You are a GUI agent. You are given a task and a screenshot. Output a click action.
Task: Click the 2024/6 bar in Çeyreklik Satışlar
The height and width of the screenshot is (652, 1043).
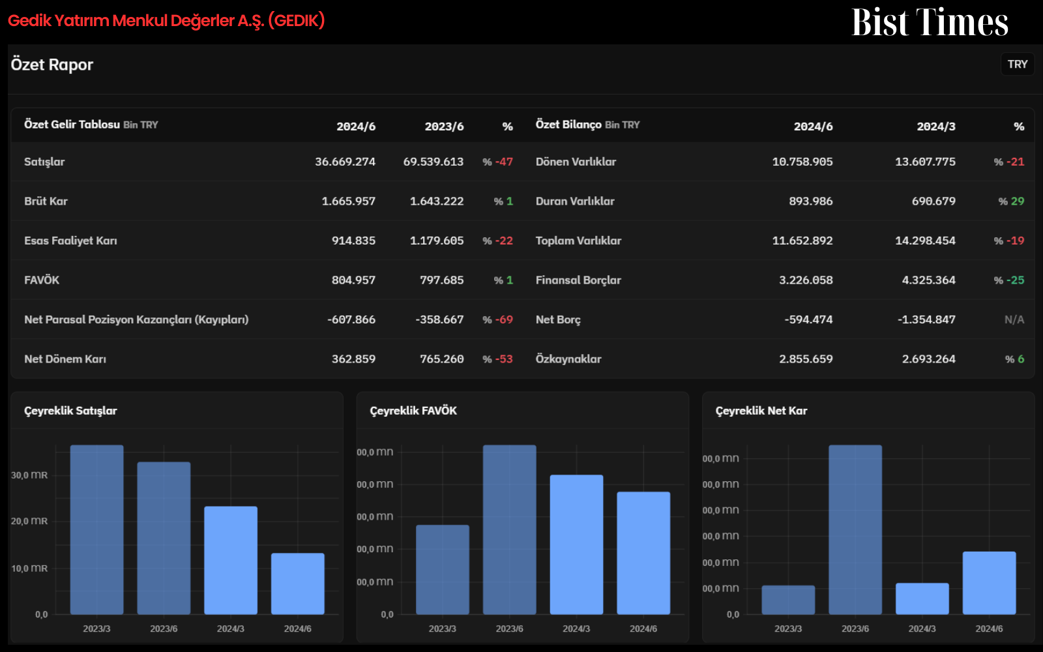click(x=298, y=584)
